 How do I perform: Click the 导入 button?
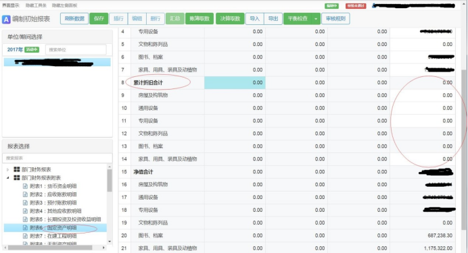coord(254,19)
